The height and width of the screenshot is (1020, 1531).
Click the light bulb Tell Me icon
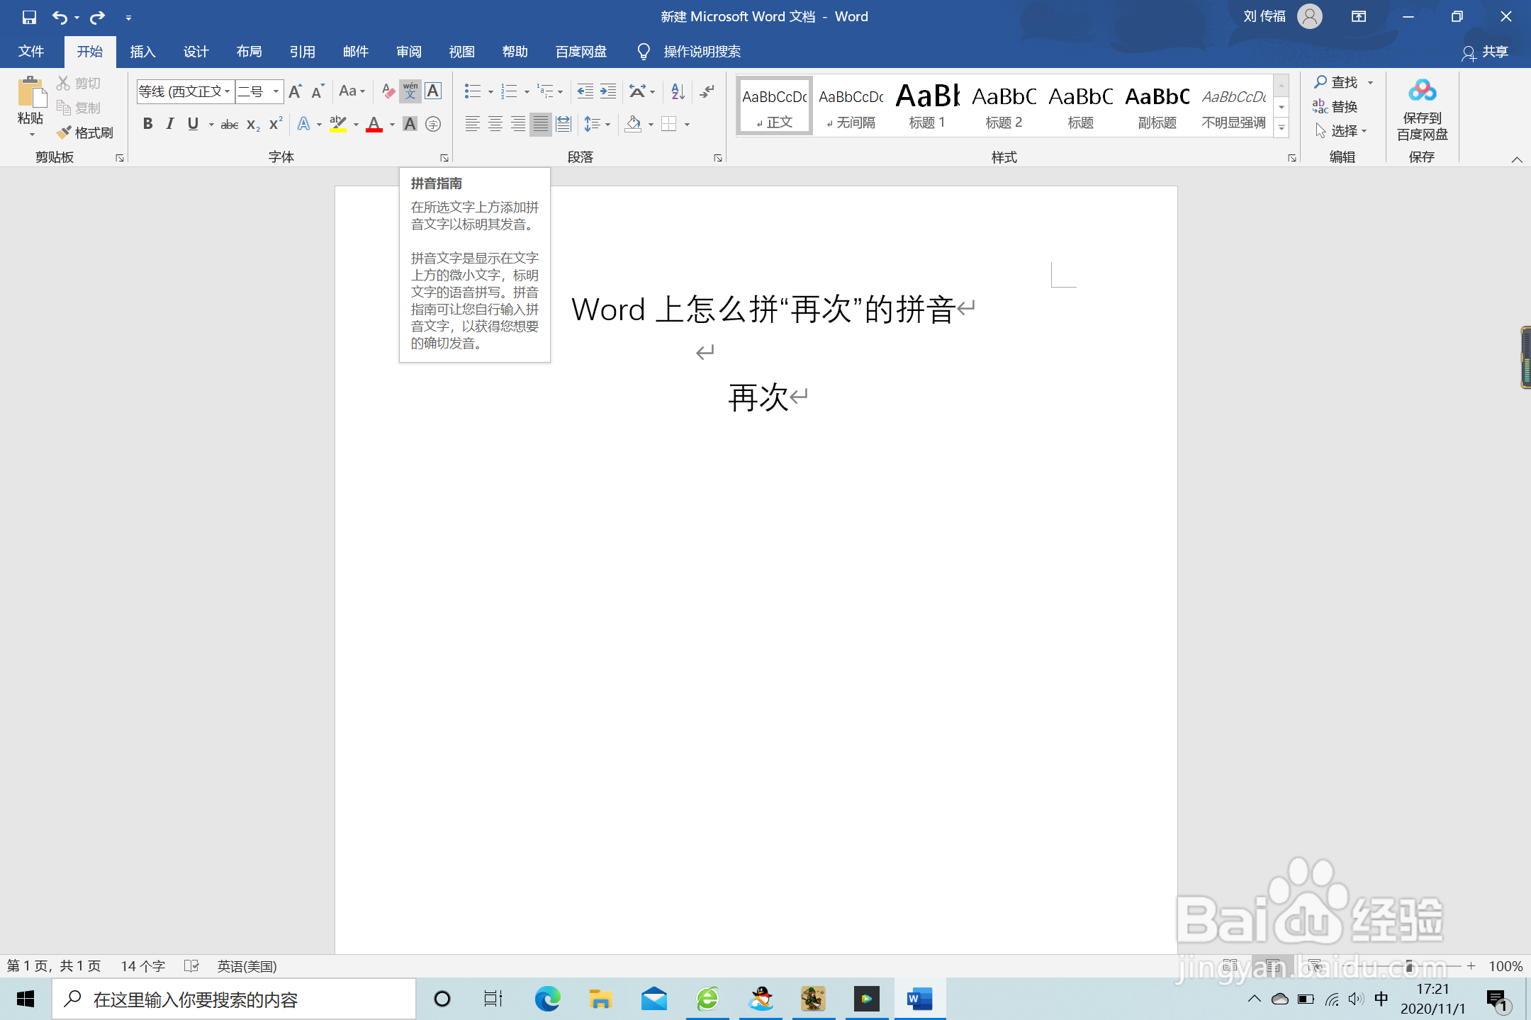tap(644, 52)
